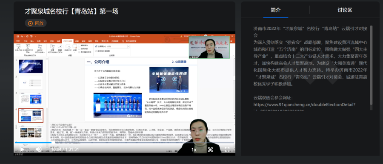Toggle the 使用演示者视图 checkbox
The width and height of the screenshot is (383, 164).
[x=96, y=51]
